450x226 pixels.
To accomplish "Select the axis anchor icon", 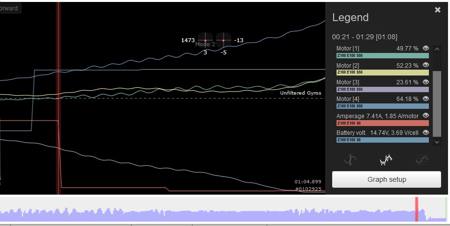I will (x=350, y=160).
